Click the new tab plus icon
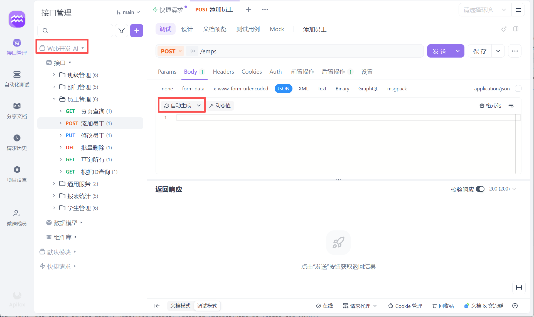The width and height of the screenshot is (534, 317). coord(248,10)
